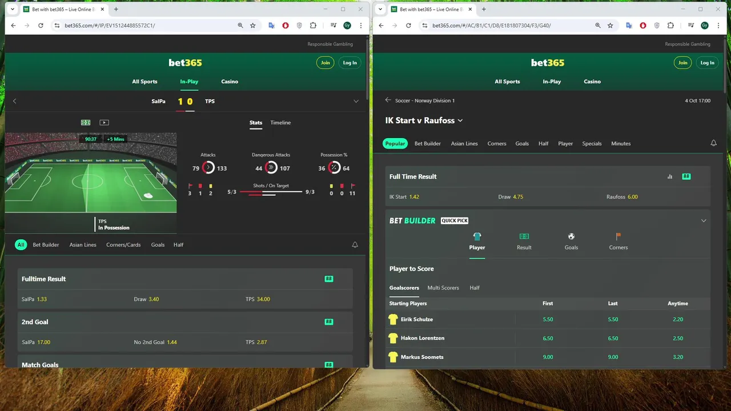Image resolution: width=731 pixels, height=411 pixels.
Task: Click the pitch view icon in left window
Action: click(86, 122)
